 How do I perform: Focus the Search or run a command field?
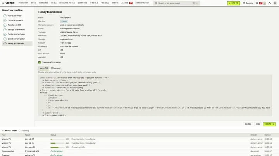coord(176,3)
